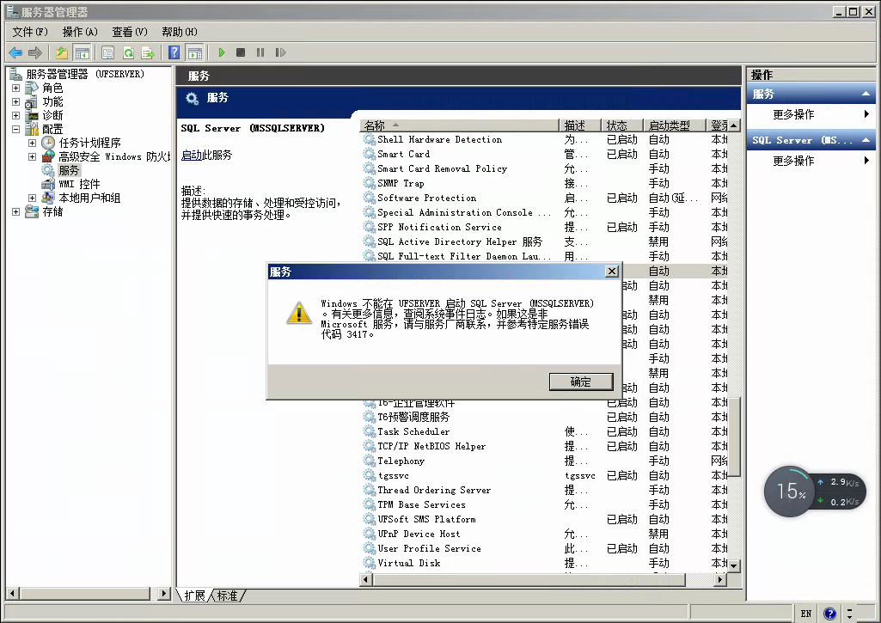Click the Refresh toolbar icon
This screenshot has height=623, width=881.
point(129,52)
